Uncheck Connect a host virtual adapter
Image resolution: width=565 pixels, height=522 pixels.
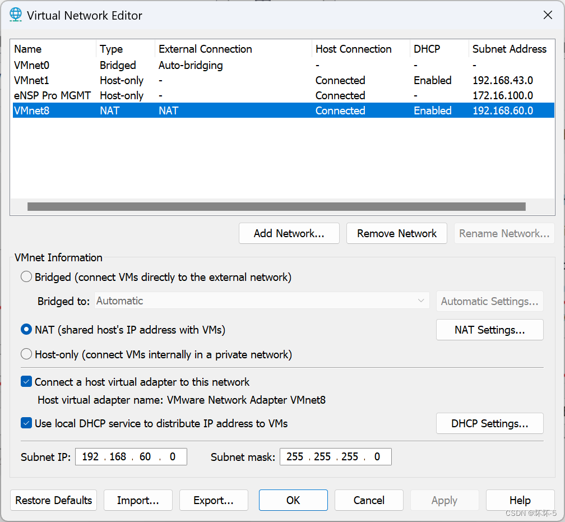pyautogui.click(x=26, y=382)
